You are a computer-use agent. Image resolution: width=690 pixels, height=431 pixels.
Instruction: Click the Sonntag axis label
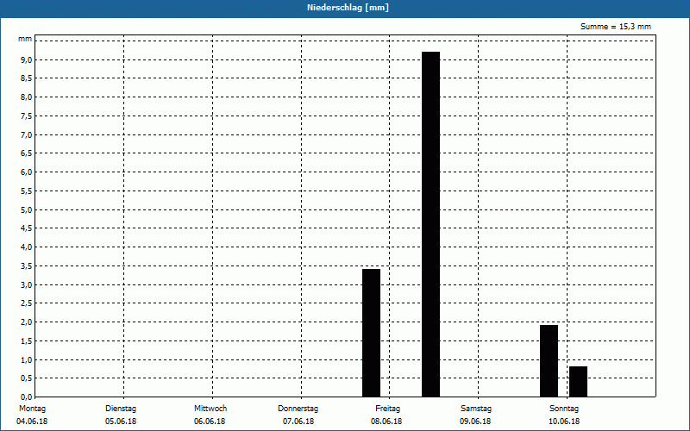(x=564, y=408)
